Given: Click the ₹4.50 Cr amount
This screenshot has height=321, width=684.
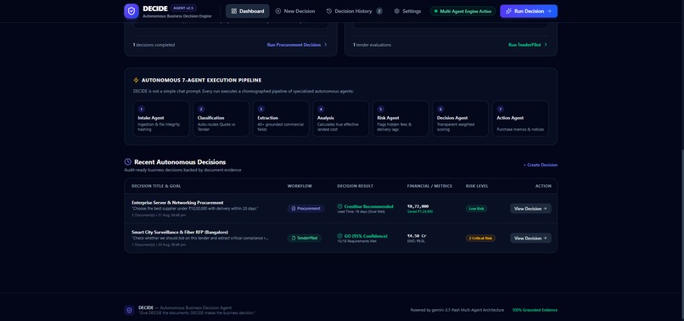Looking at the screenshot, I should pyautogui.click(x=417, y=236).
